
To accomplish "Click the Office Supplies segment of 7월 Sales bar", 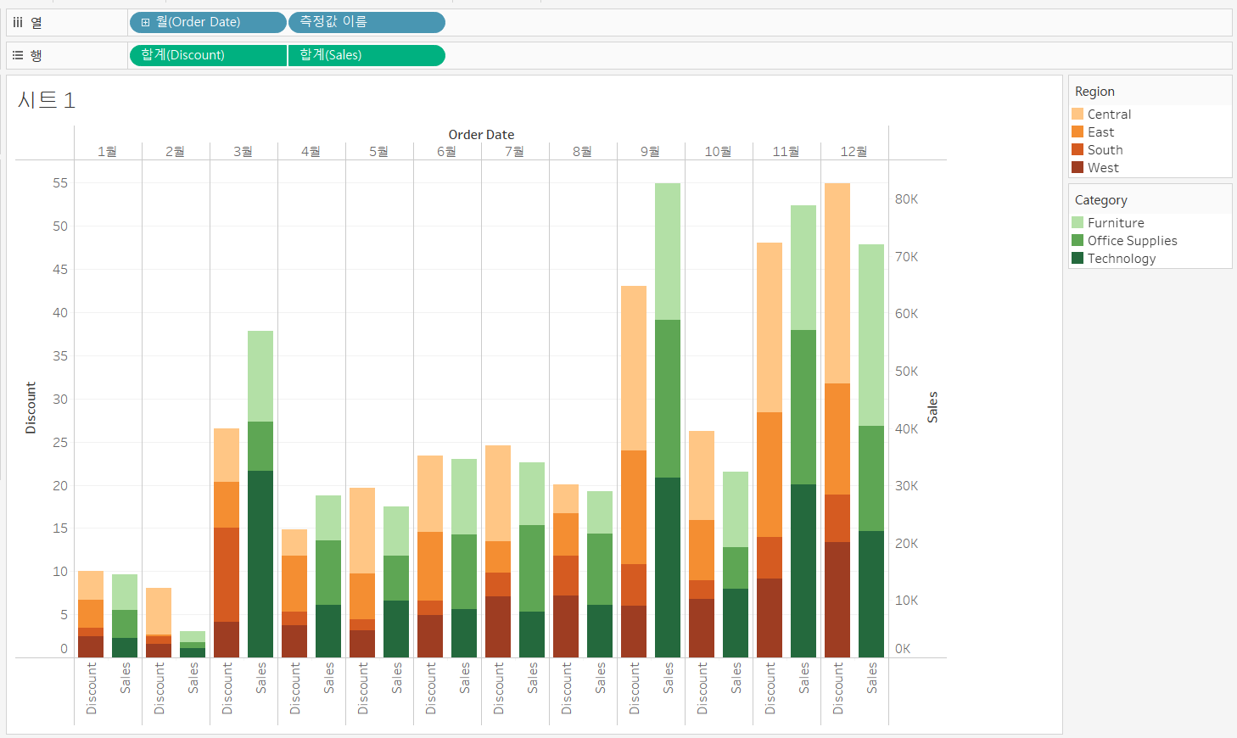I will 532,568.
